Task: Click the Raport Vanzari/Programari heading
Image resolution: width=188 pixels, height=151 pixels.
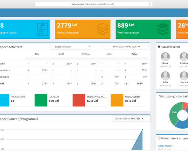Action: [x=19, y=119]
